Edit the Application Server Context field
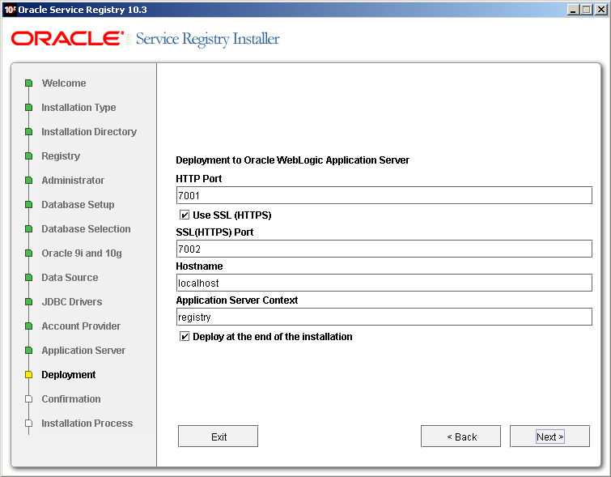 click(x=384, y=317)
